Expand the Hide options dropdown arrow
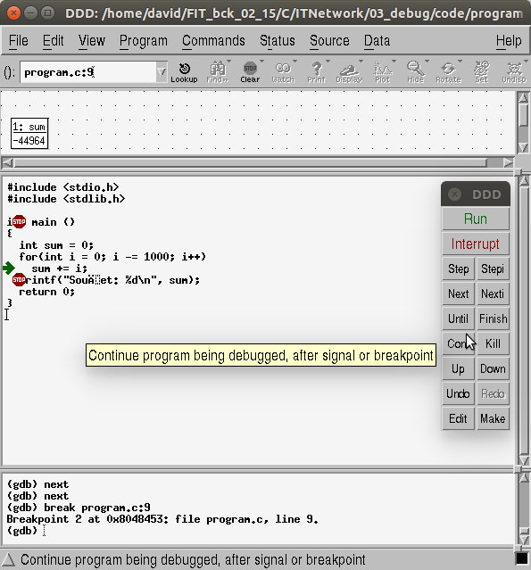Image resolution: width=531 pixels, height=570 pixels. [427, 61]
